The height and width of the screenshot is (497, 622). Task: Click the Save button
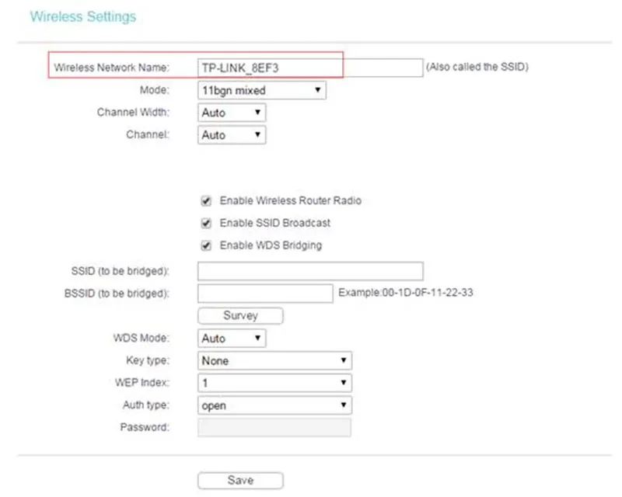tap(241, 479)
